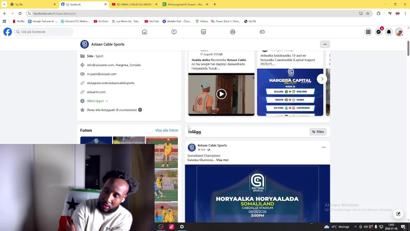
Task: Click the post's '18 tim' timestamp
Action: [201, 150]
